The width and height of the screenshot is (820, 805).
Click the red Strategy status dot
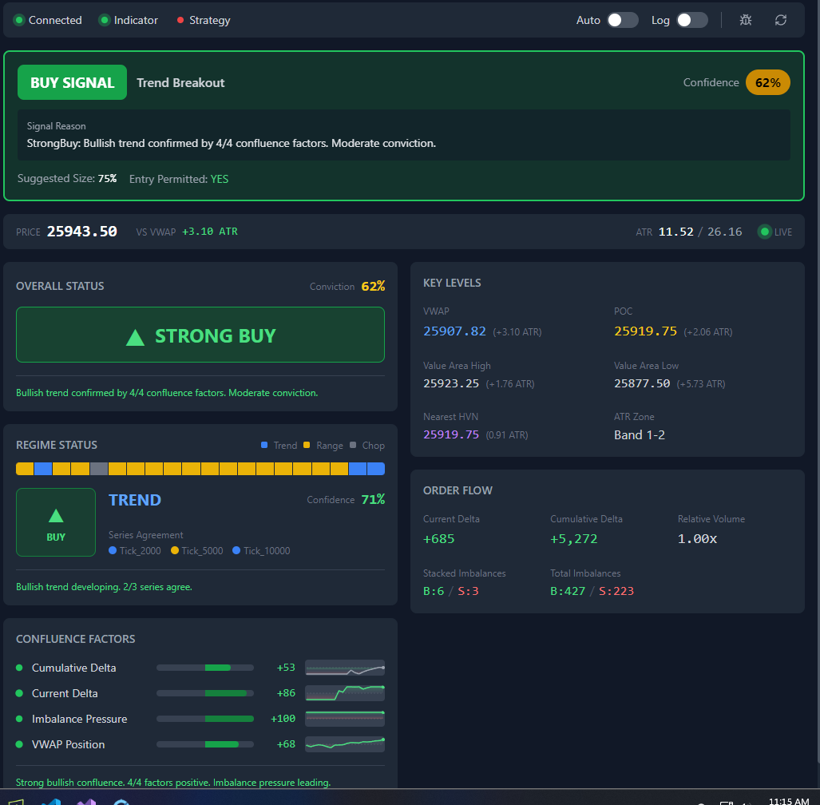click(x=180, y=20)
